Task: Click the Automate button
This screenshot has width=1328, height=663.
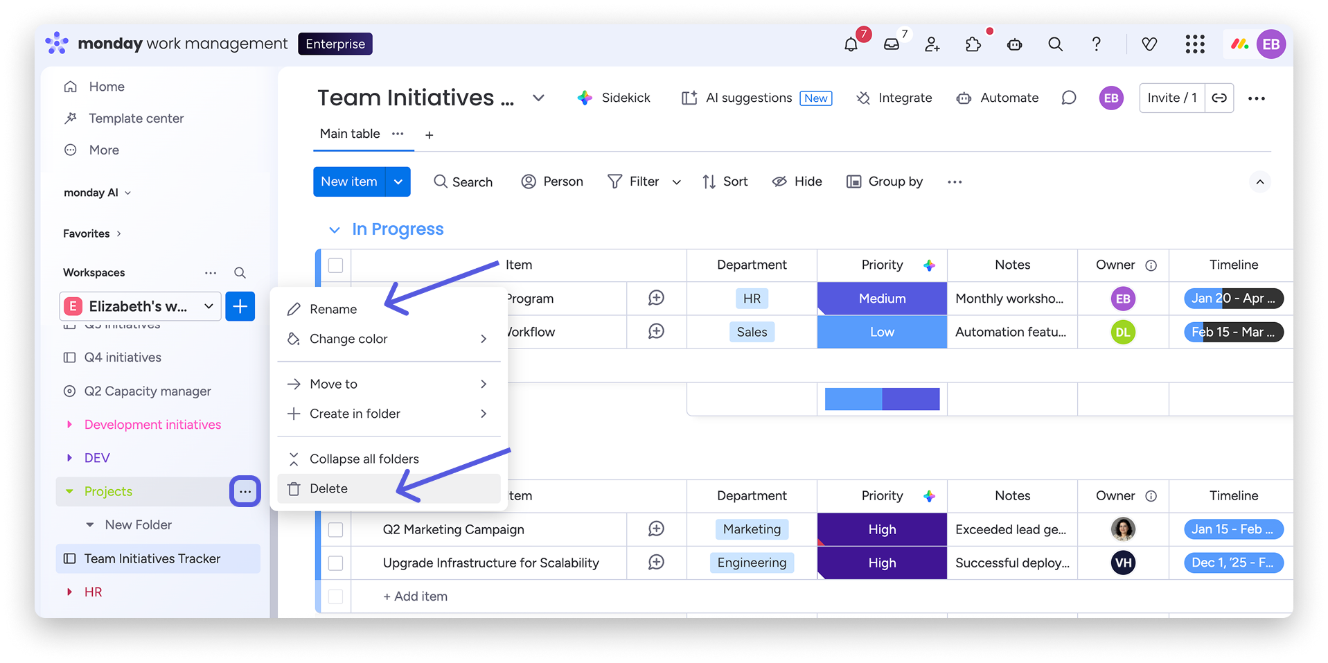Action: tap(998, 98)
